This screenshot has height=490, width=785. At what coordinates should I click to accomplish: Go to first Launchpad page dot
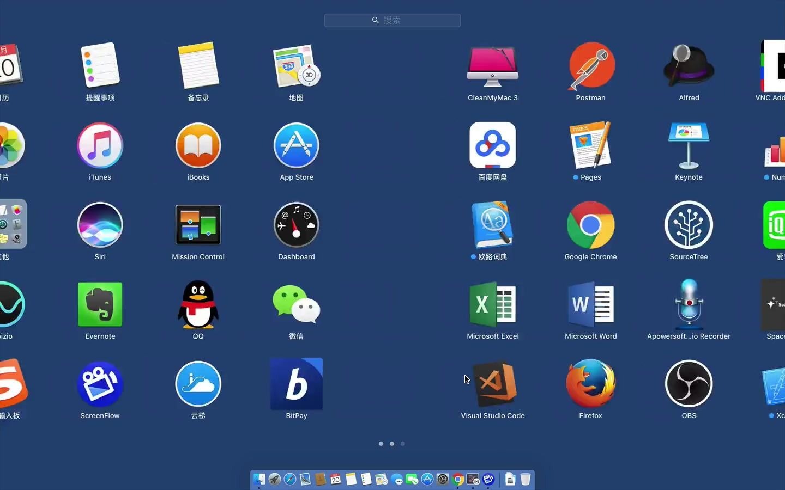coord(381,444)
